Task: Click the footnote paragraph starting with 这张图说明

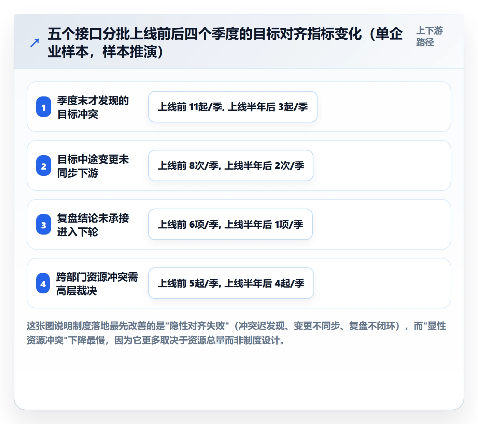Action: coord(236,333)
